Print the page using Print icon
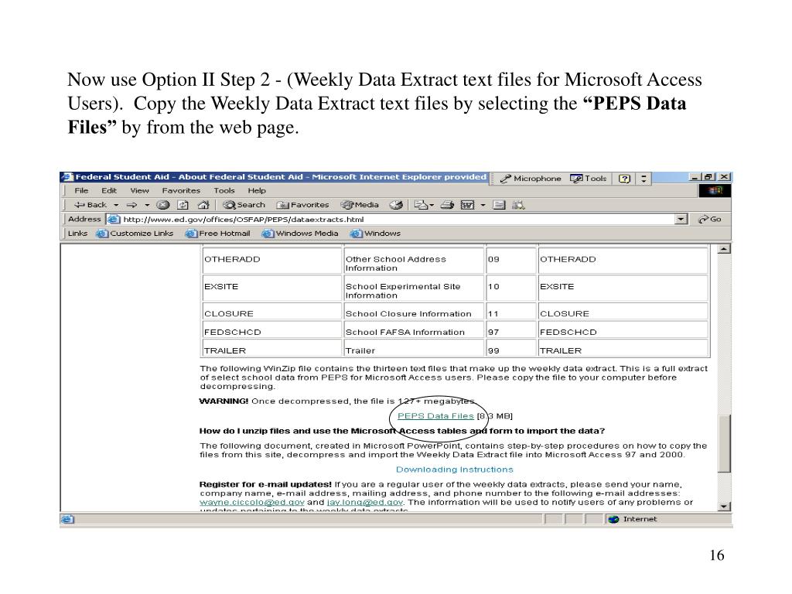 (447, 205)
